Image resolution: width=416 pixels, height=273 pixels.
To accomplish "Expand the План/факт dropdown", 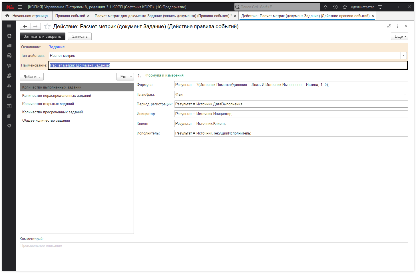I will point(405,95).
